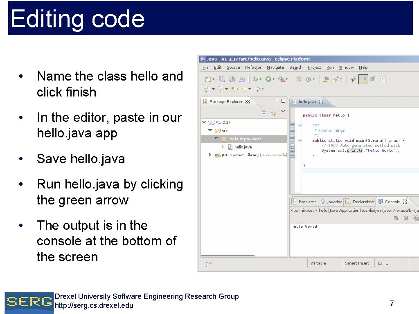Open the Help menu
Viewport: 419px width, 314px height.
pos(363,67)
